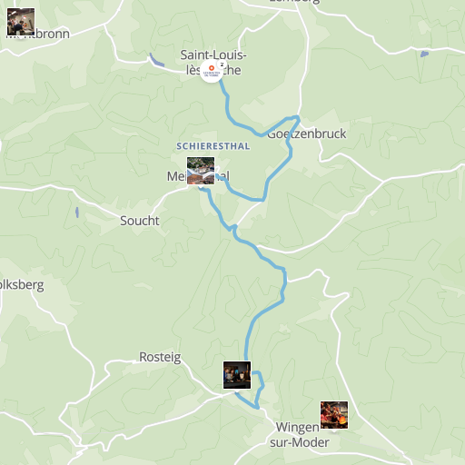465x465 pixels.
Task: Click the Goetzenbruck town label
Action: (307, 134)
